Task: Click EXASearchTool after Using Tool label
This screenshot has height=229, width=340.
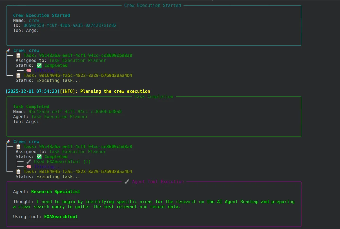Action: pyautogui.click(x=61, y=217)
